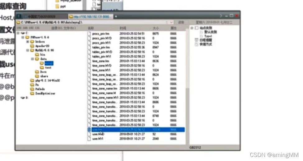Select the procs_priv.MYI file row

136,43
